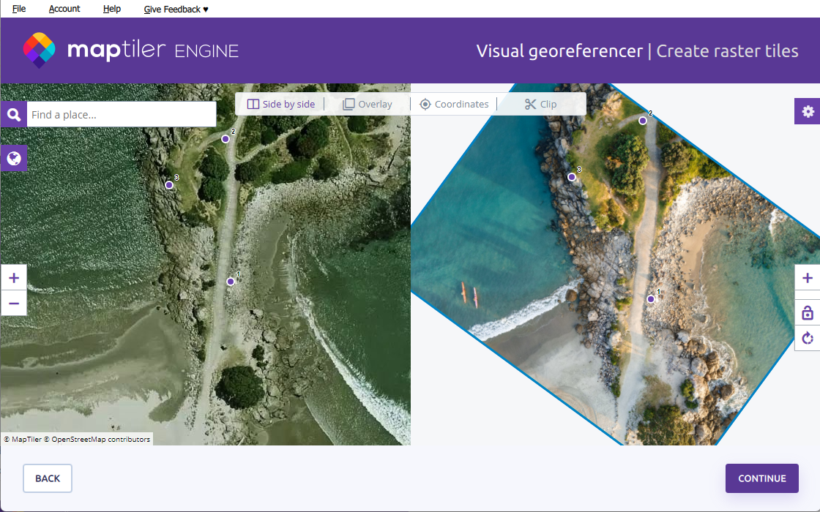820x512 pixels.
Task: Zoom in on the left map
Action: tap(14, 278)
